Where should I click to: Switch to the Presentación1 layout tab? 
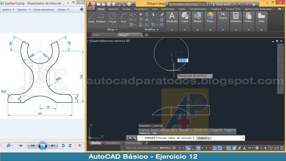(x=113, y=143)
